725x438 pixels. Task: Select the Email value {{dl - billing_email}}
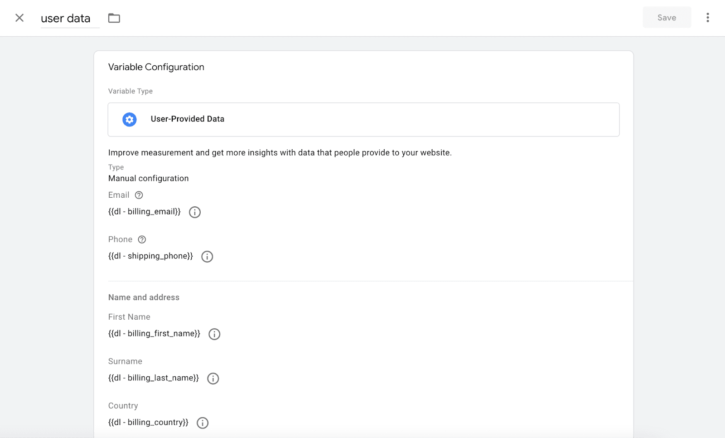coord(144,211)
